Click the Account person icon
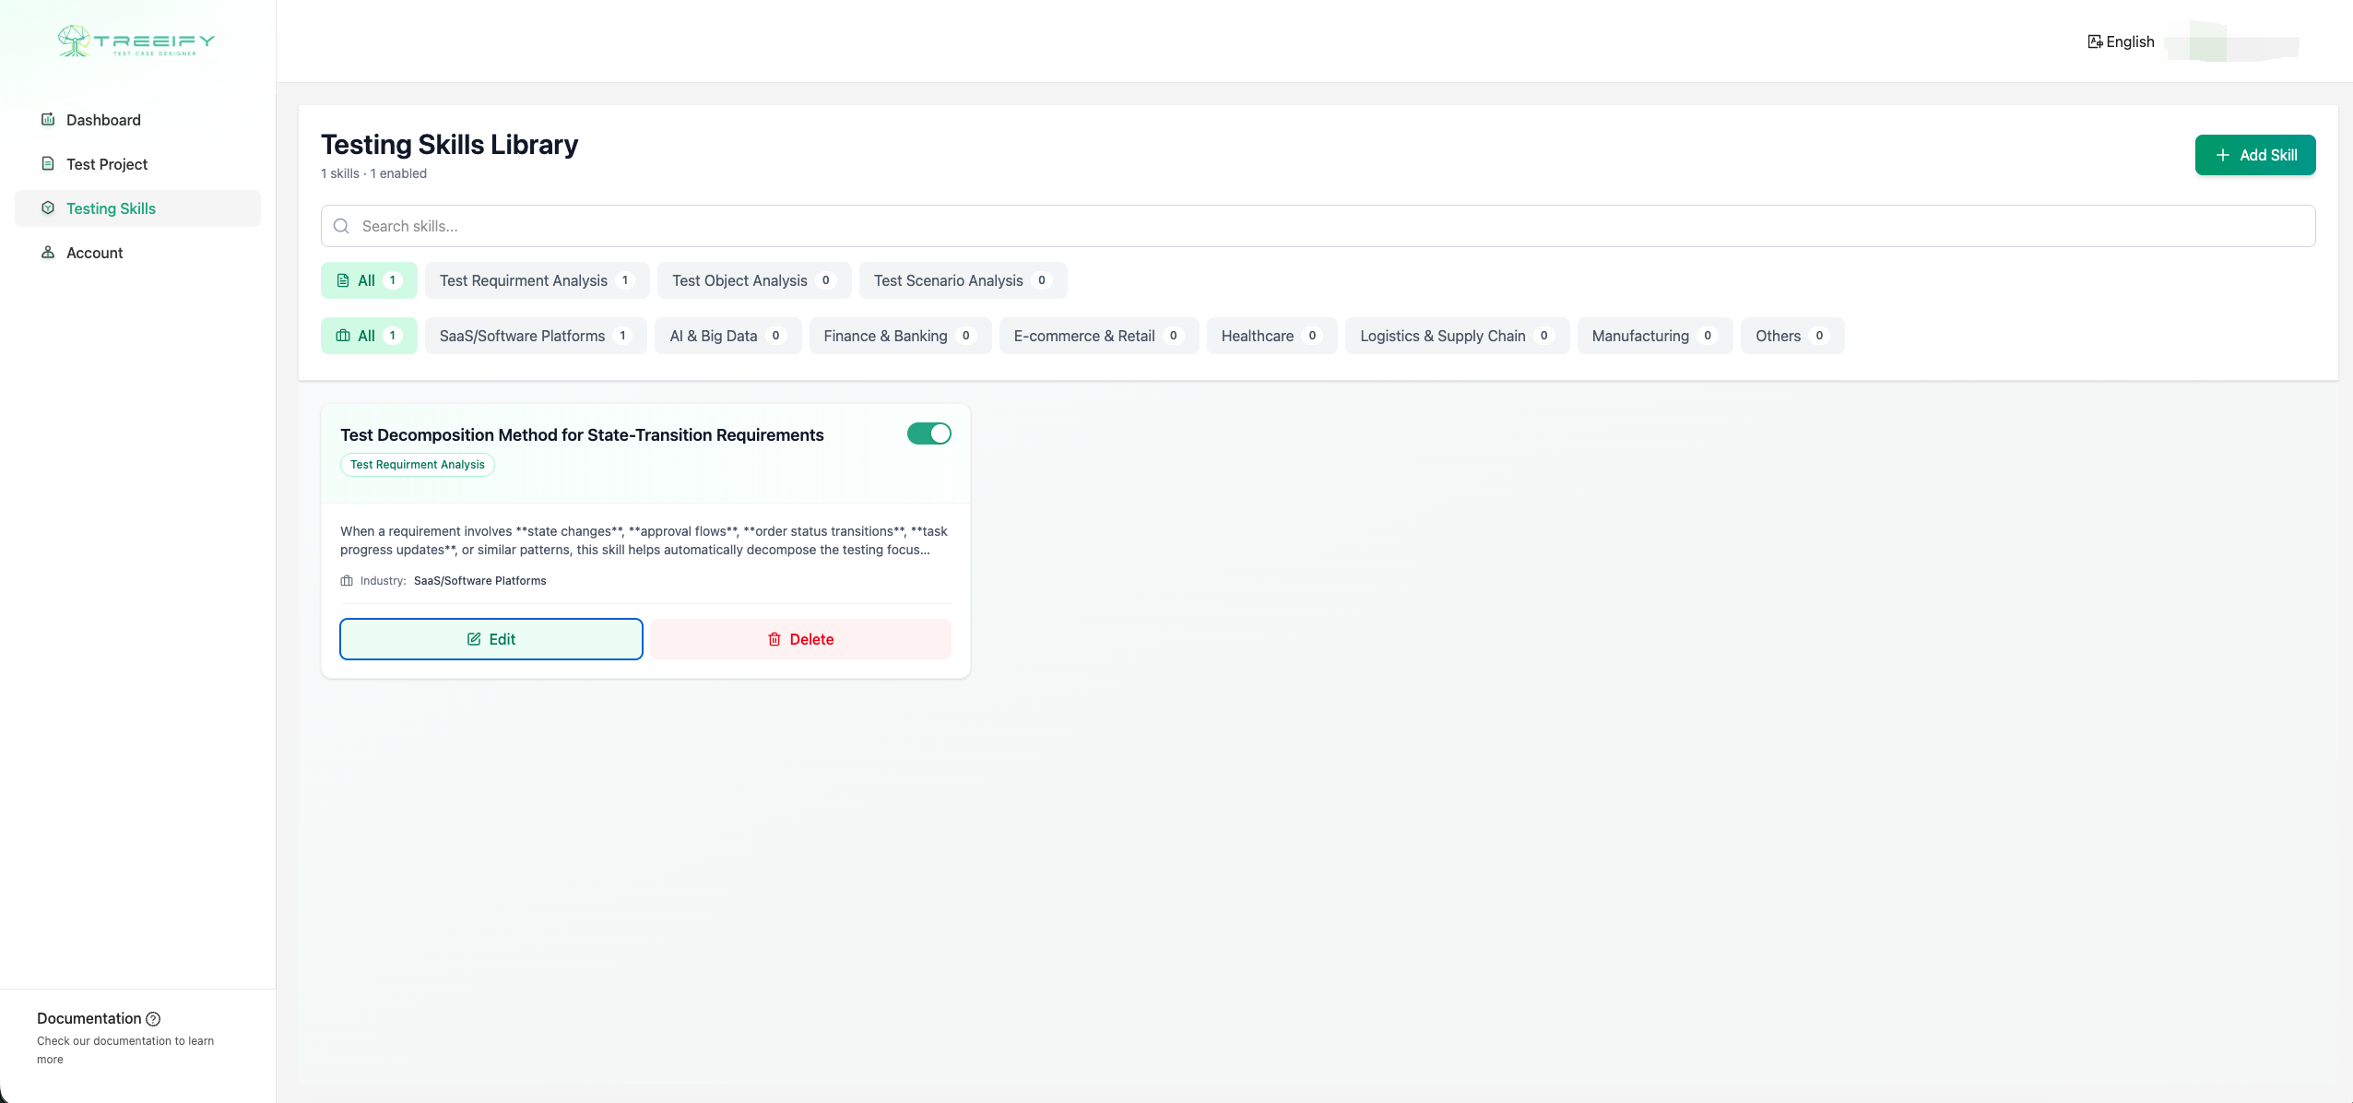The height and width of the screenshot is (1103, 2353). click(48, 252)
